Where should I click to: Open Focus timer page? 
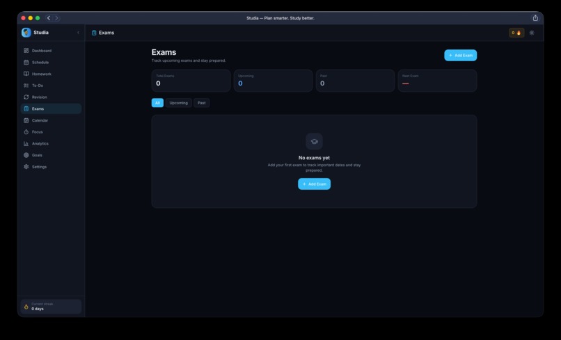(51, 132)
